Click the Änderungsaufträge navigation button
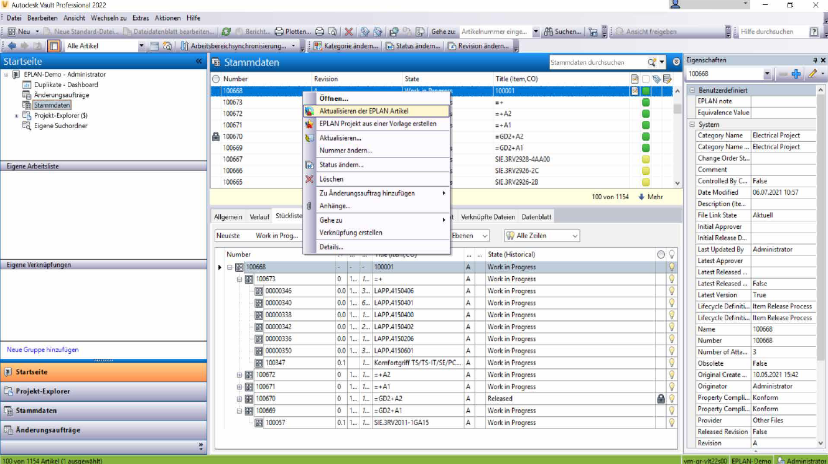Image resolution: width=828 pixels, height=464 pixels. (x=103, y=430)
